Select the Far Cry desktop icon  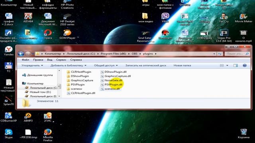click(224, 18)
